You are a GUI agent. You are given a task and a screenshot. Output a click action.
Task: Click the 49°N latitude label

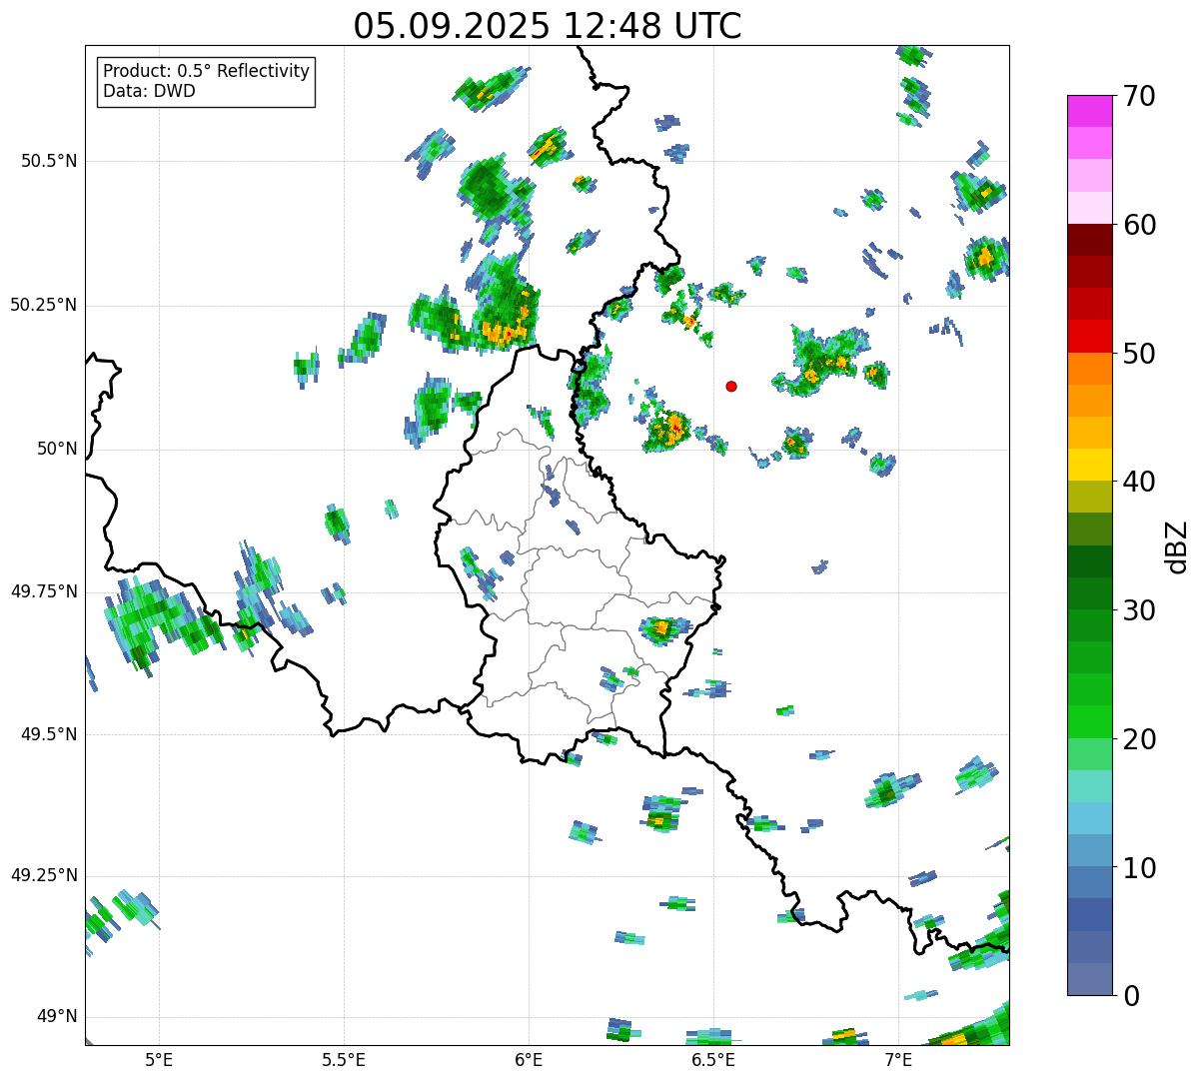57,1017
